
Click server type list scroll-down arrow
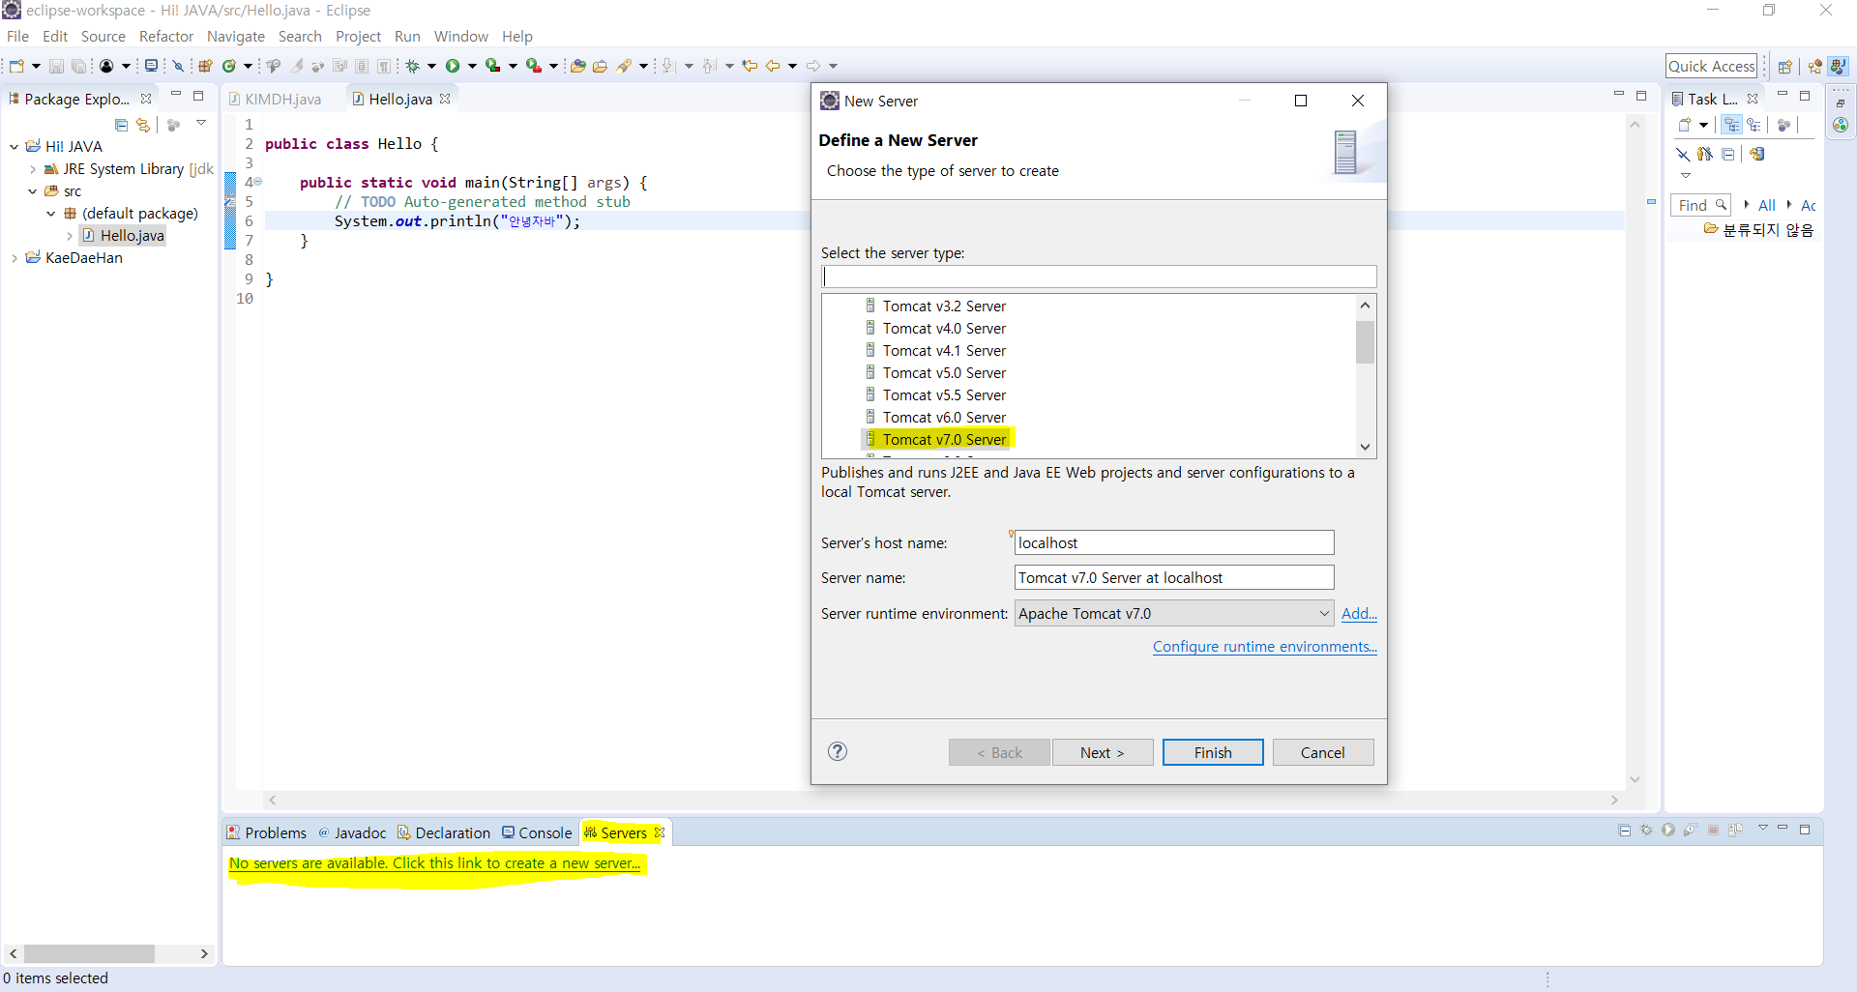point(1365,447)
